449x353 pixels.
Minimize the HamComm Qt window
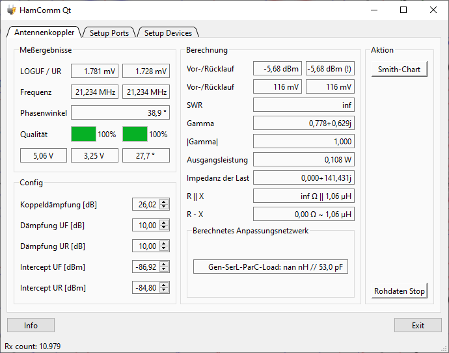pyautogui.click(x=374, y=10)
